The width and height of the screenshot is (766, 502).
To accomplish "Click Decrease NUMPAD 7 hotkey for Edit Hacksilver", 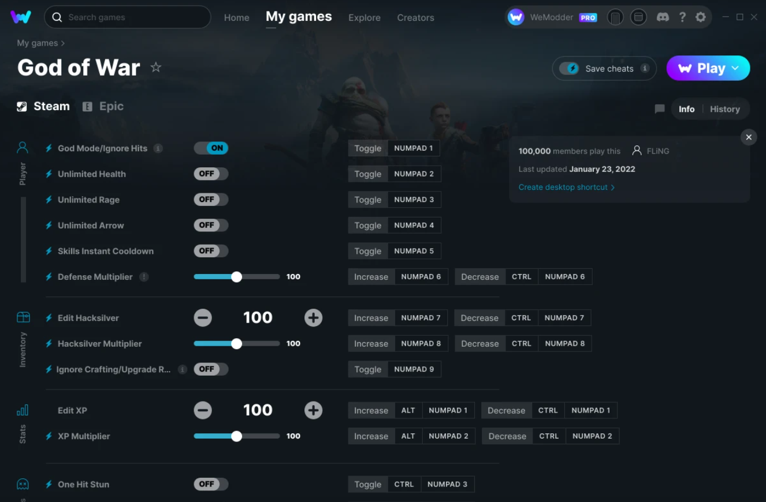I will (564, 318).
